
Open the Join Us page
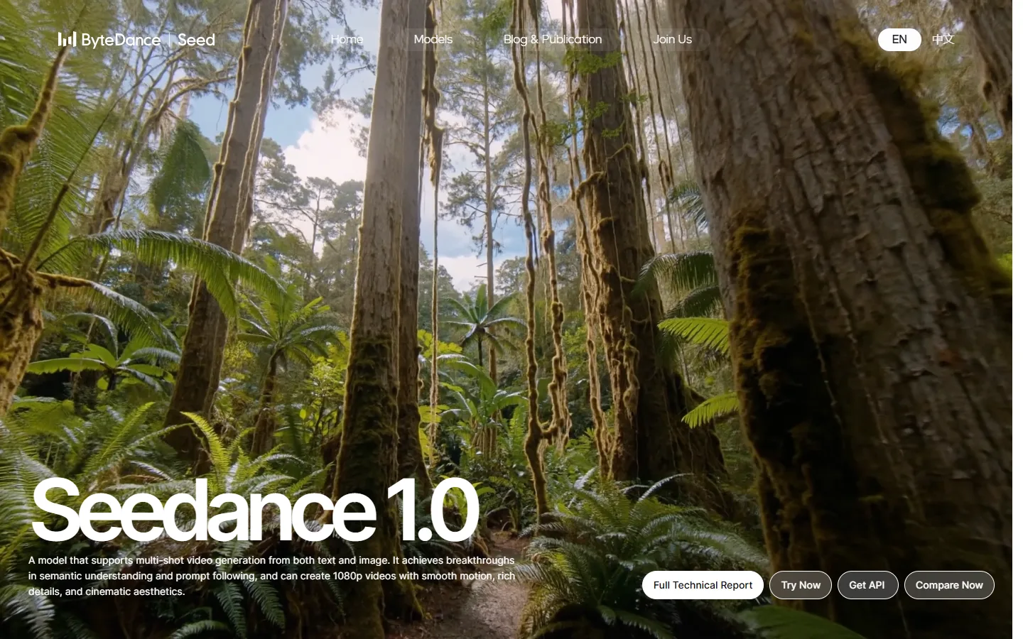[x=672, y=39]
